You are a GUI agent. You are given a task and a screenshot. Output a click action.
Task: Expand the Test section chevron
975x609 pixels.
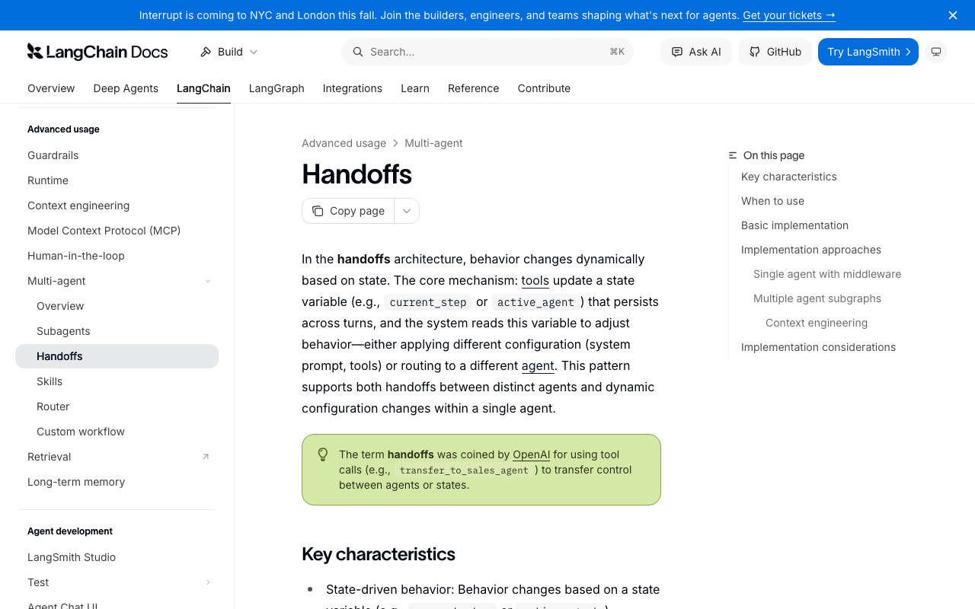coord(208,582)
